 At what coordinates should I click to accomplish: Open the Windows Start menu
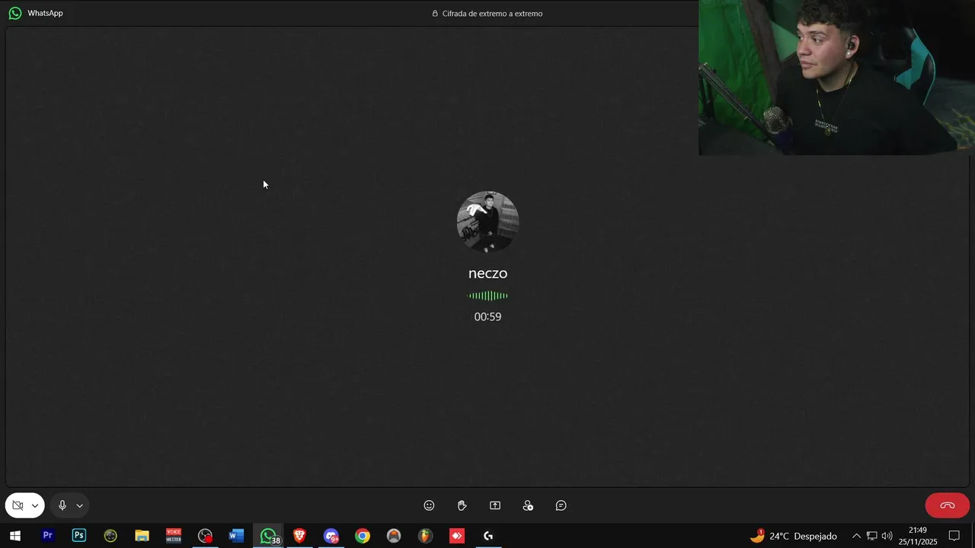point(15,536)
